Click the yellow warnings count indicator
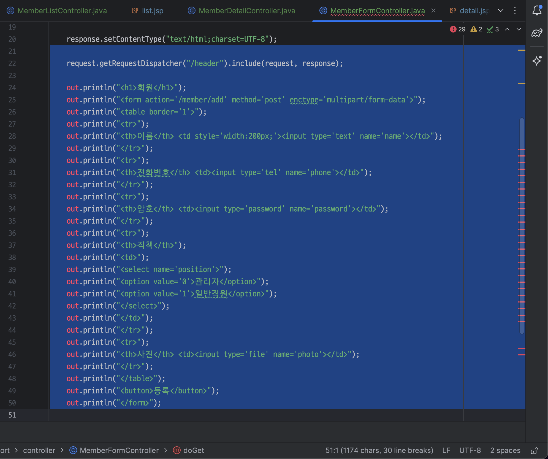 pyautogui.click(x=476, y=29)
